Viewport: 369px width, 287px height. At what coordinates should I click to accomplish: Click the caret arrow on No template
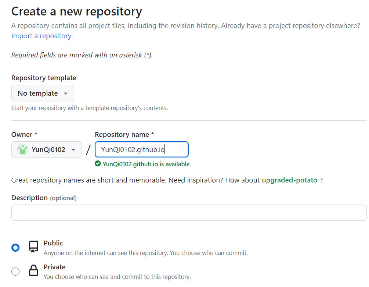pyautogui.click(x=66, y=93)
